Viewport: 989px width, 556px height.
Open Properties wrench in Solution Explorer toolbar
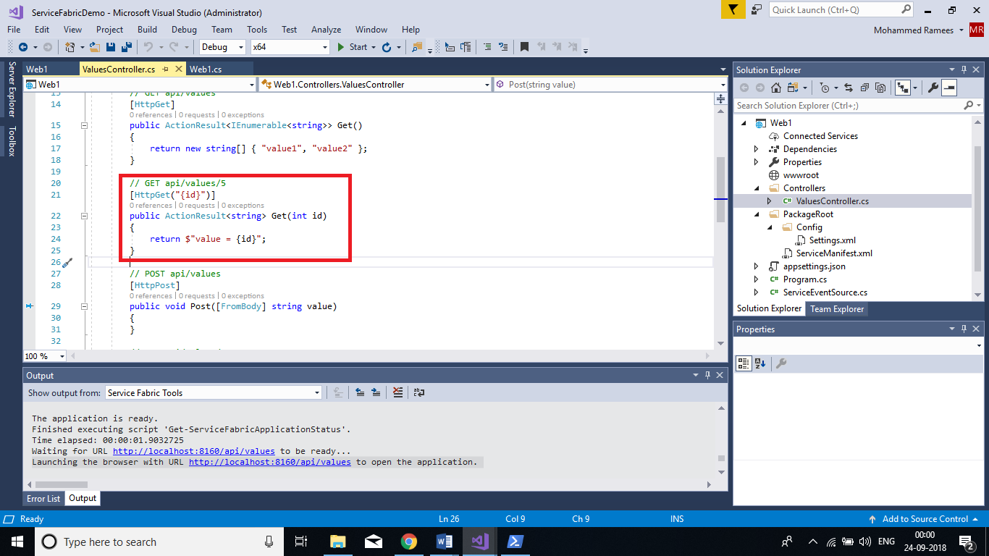(x=933, y=88)
